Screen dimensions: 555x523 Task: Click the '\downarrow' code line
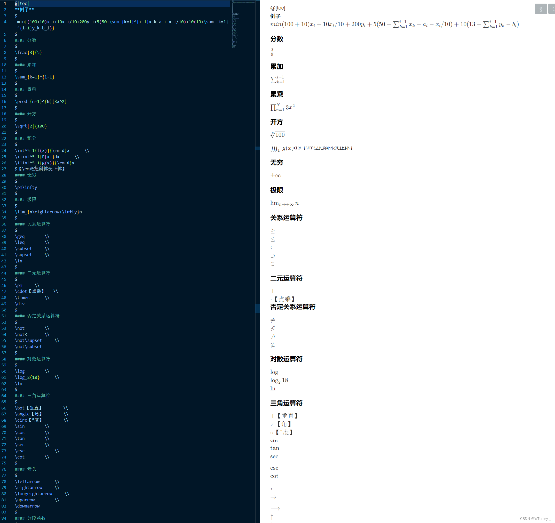[x=27, y=506]
